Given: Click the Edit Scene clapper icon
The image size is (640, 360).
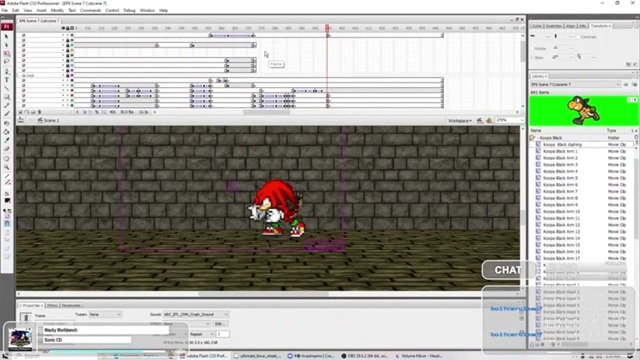Looking at the screenshot, I should point(479,120).
